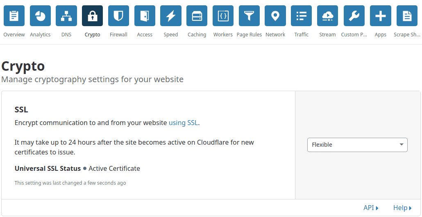Open the Firewall shield icon

coord(118,16)
